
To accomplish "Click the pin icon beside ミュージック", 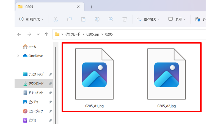I will click(x=50, y=111).
